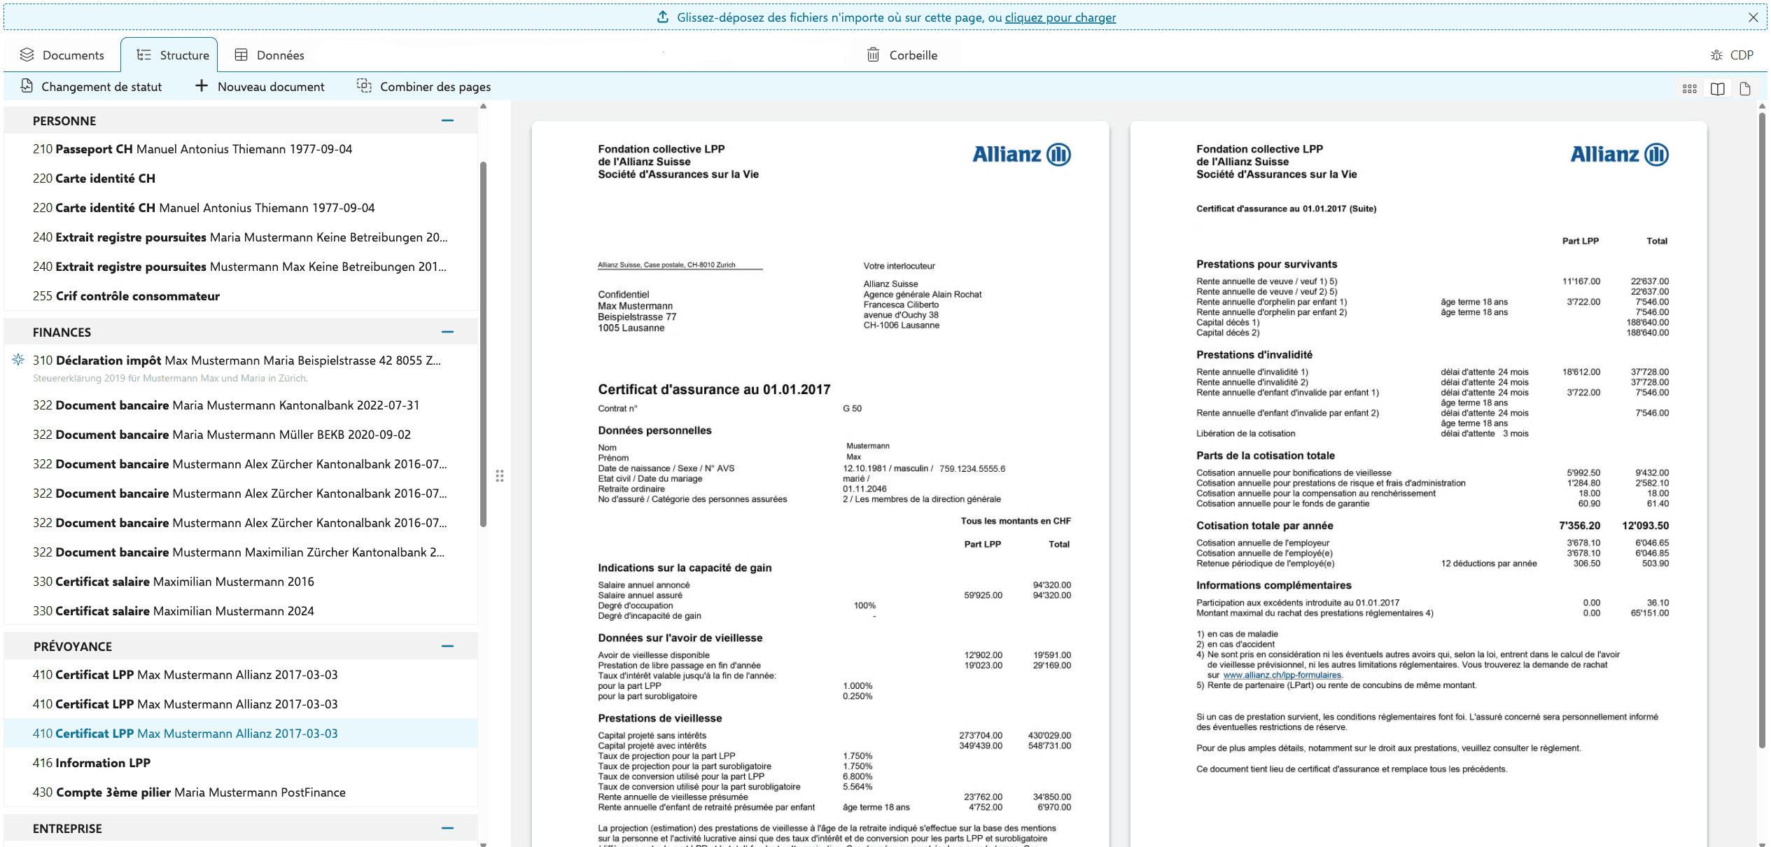Select 255 Crif contrôle consommateur
Screen dimensions: 1771x847
pos(241,296)
